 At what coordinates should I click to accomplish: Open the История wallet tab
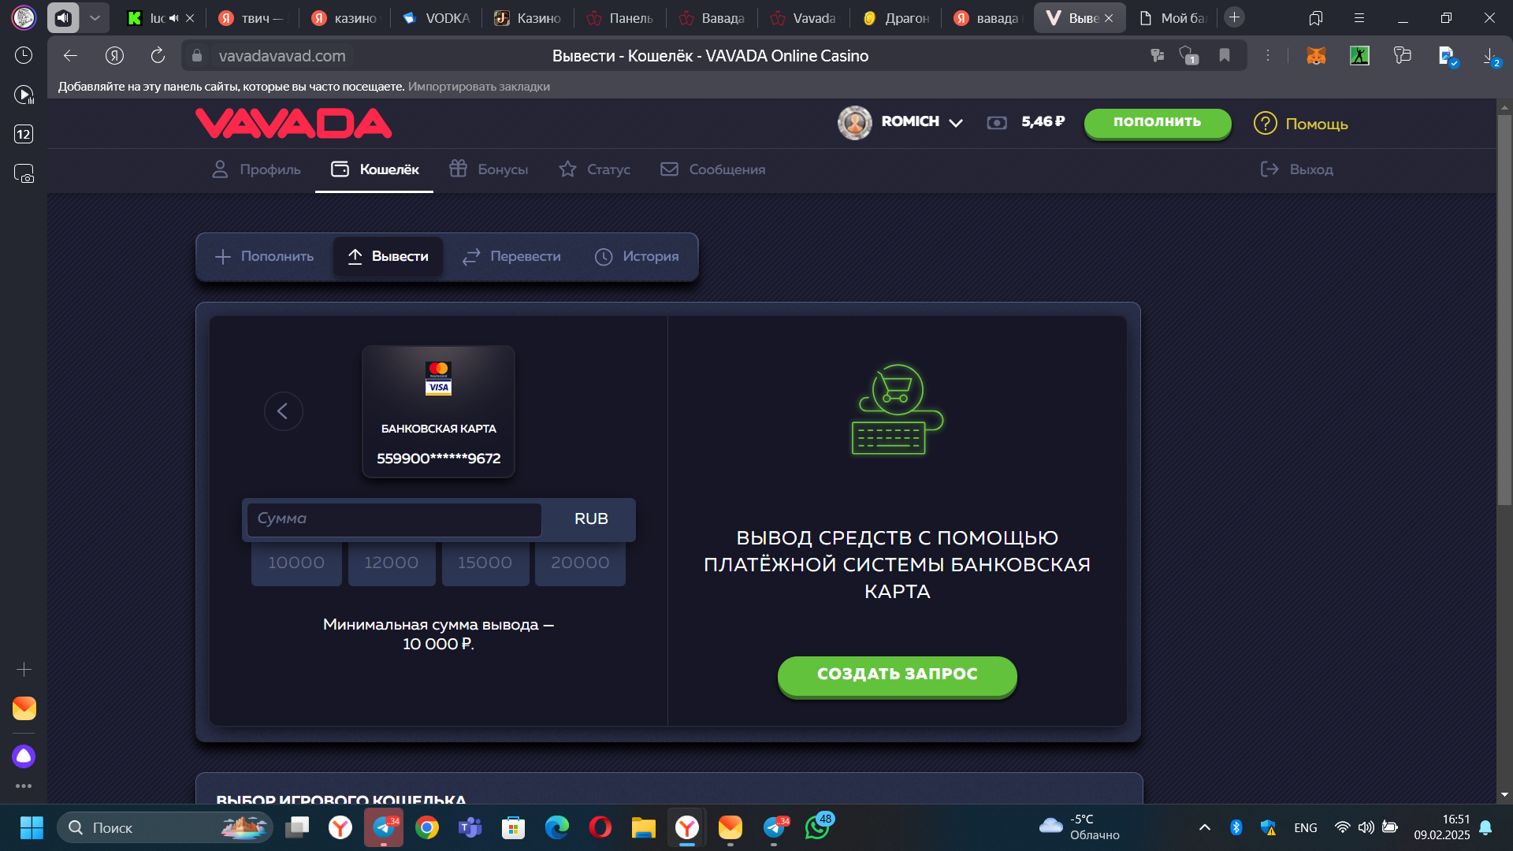[x=637, y=257]
